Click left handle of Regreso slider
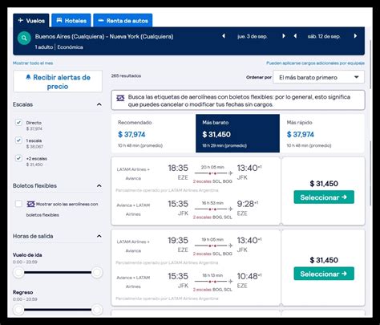 18,310
